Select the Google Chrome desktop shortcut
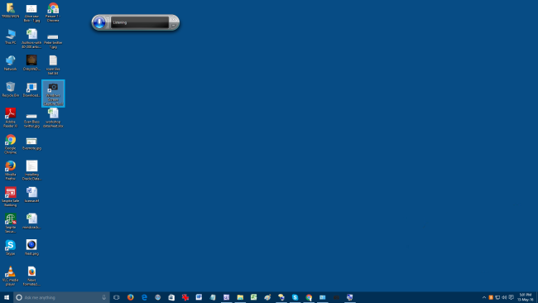The image size is (538, 303). pos(11,144)
